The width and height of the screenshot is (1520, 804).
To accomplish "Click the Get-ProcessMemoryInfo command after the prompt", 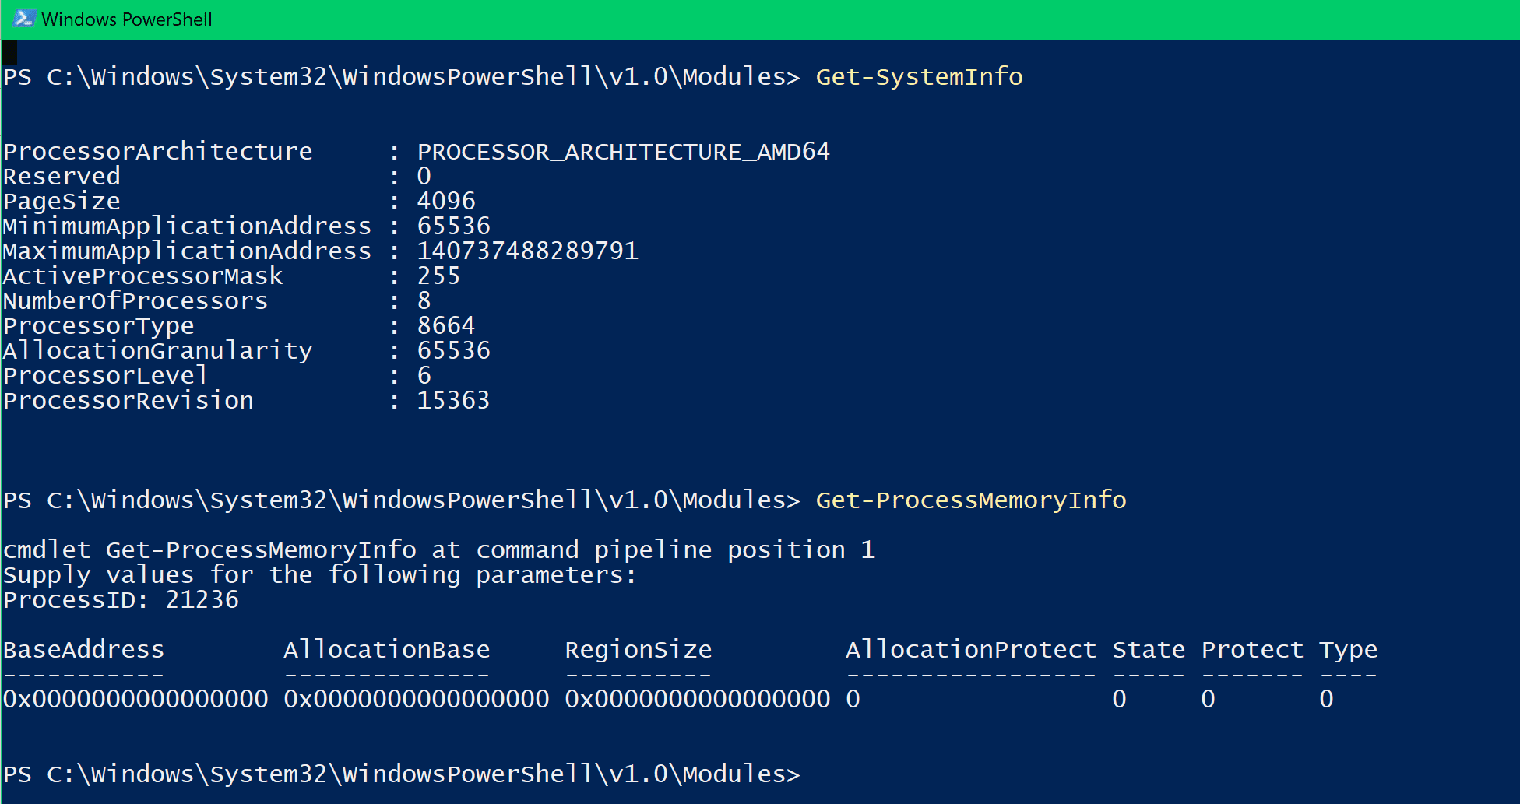I will coord(971,500).
